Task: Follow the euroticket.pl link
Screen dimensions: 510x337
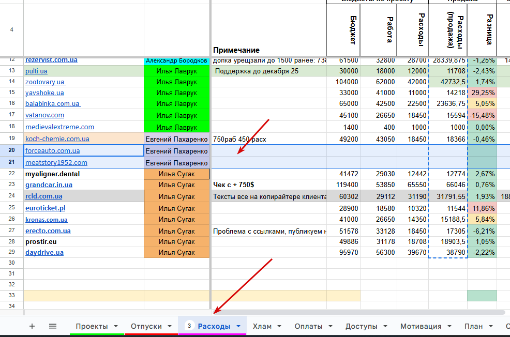Action: pos(46,208)
